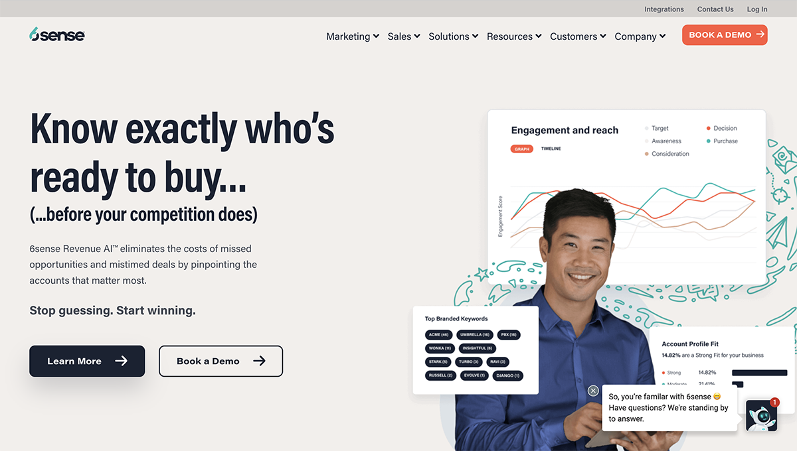Click the ACME (46) keyword tag

click(x=439, y=334)
